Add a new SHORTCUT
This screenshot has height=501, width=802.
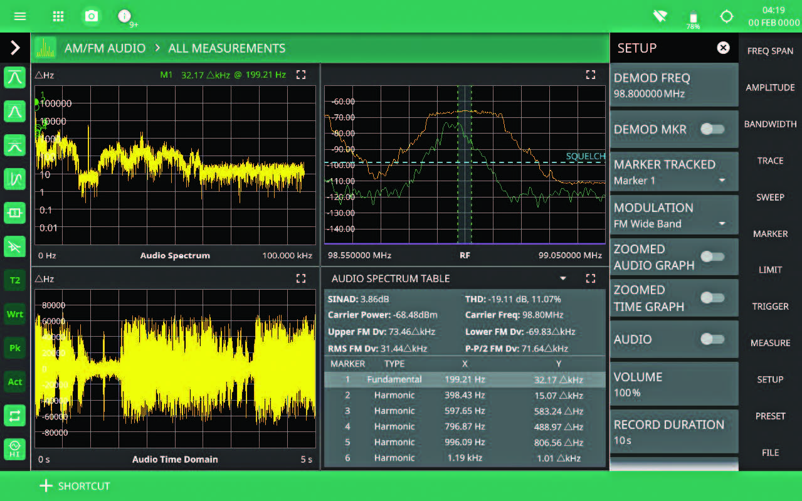point(75,486)
